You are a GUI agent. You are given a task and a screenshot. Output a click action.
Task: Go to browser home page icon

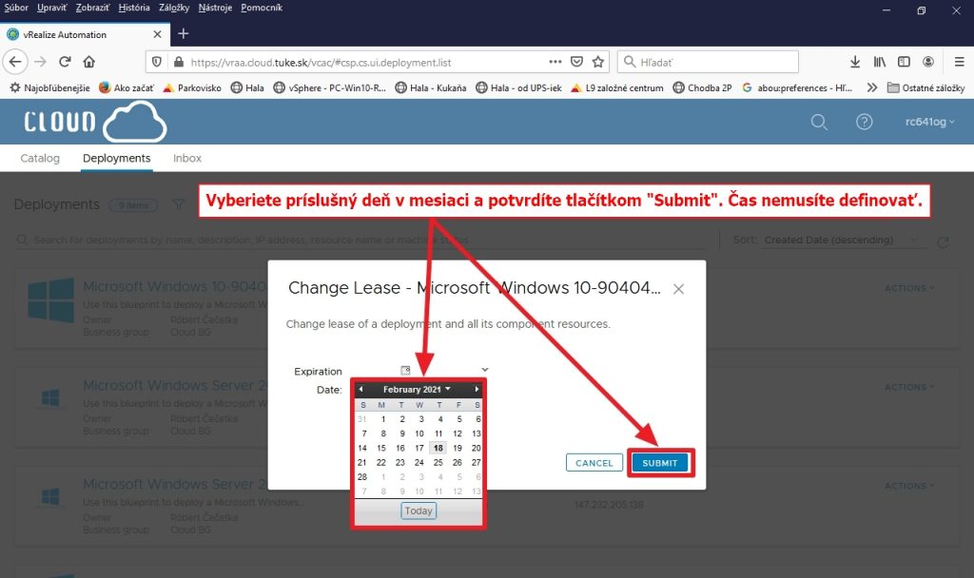click(89, 62)
